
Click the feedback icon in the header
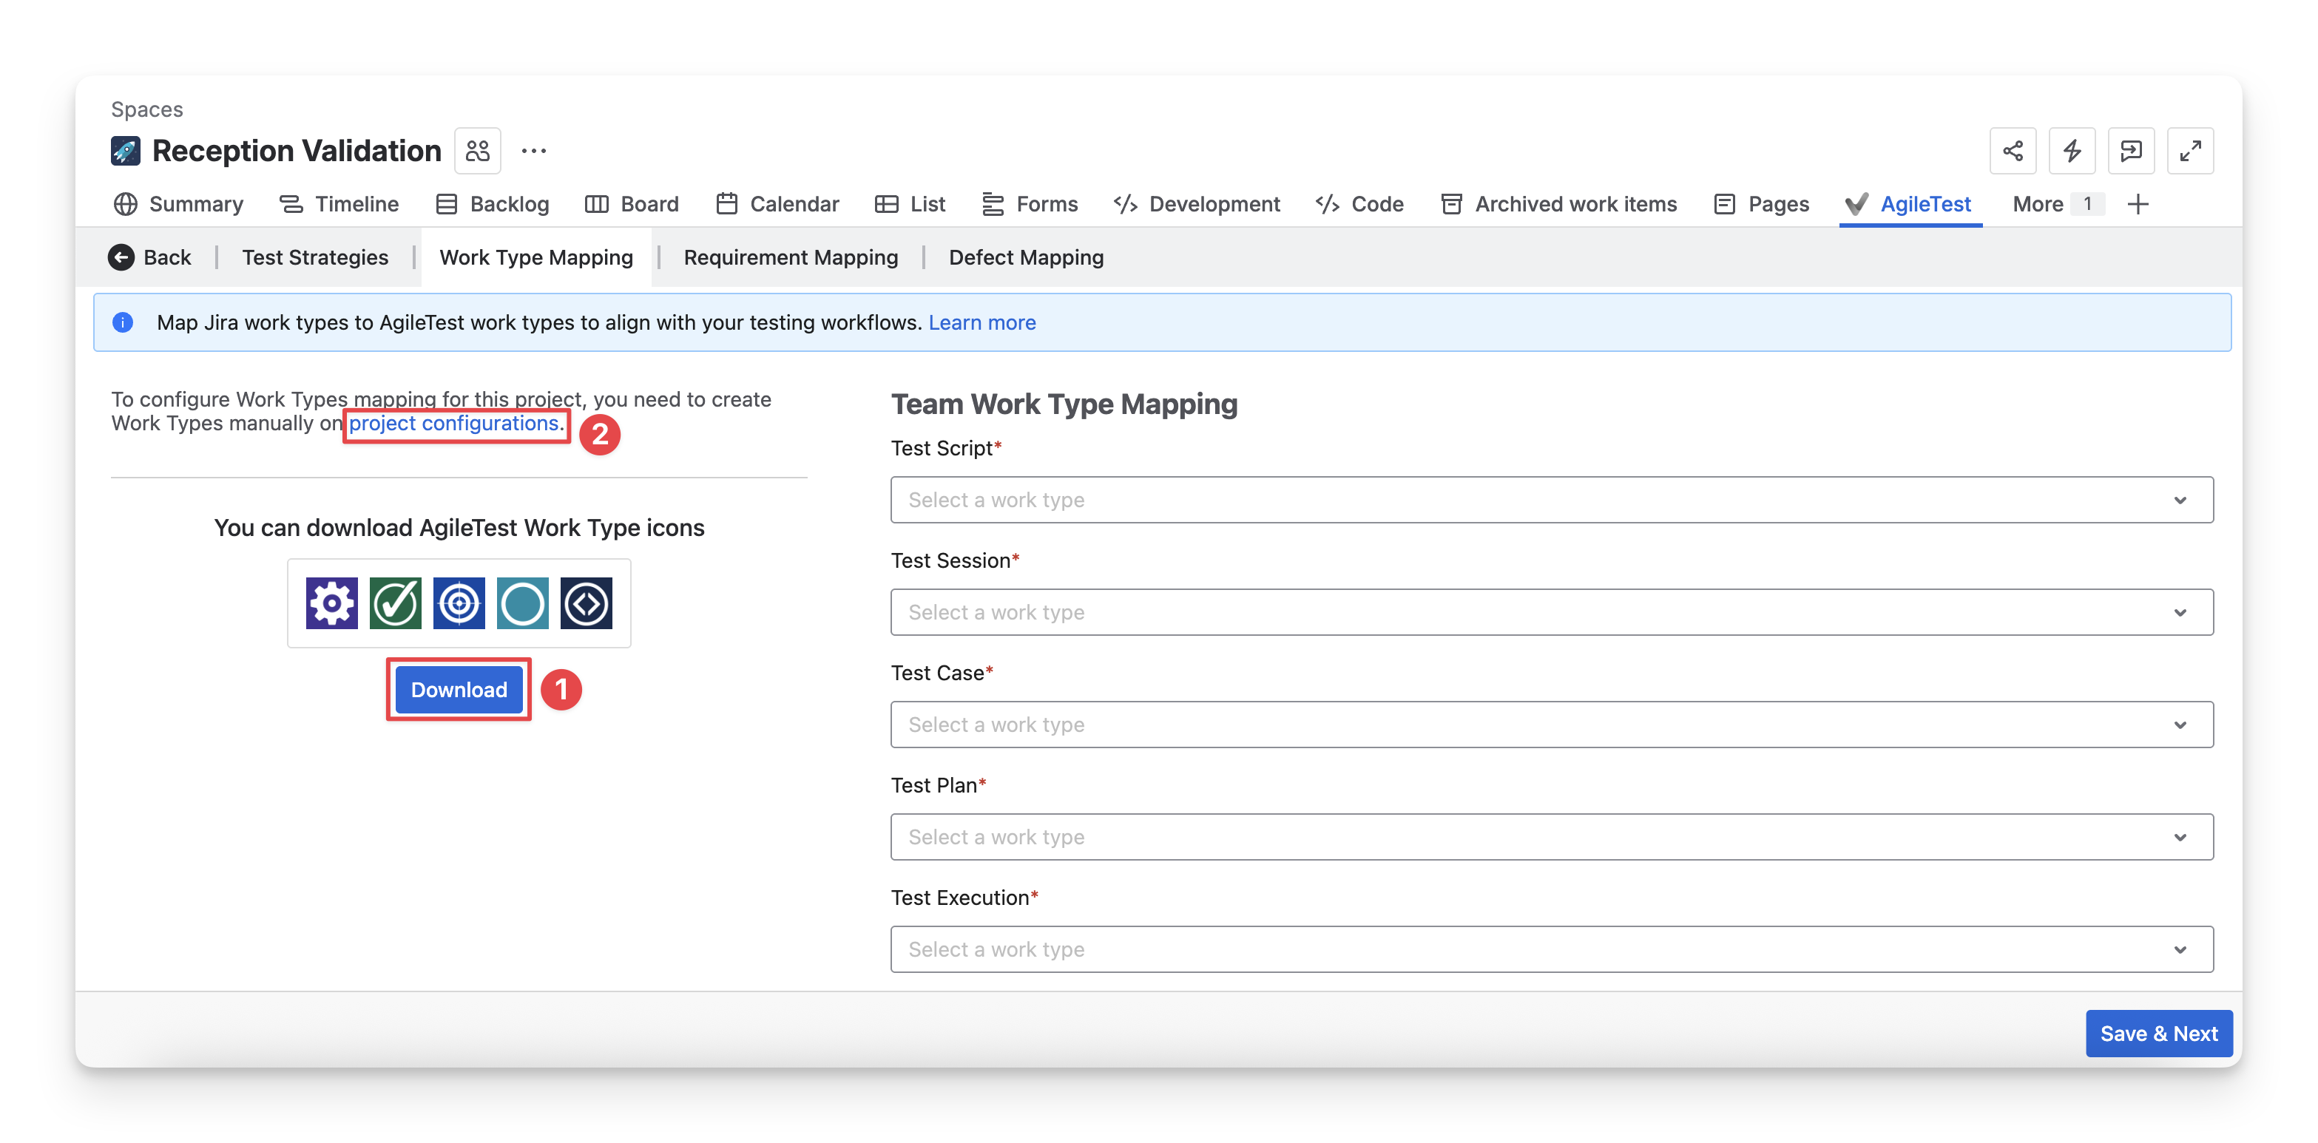coord(2131,151)
